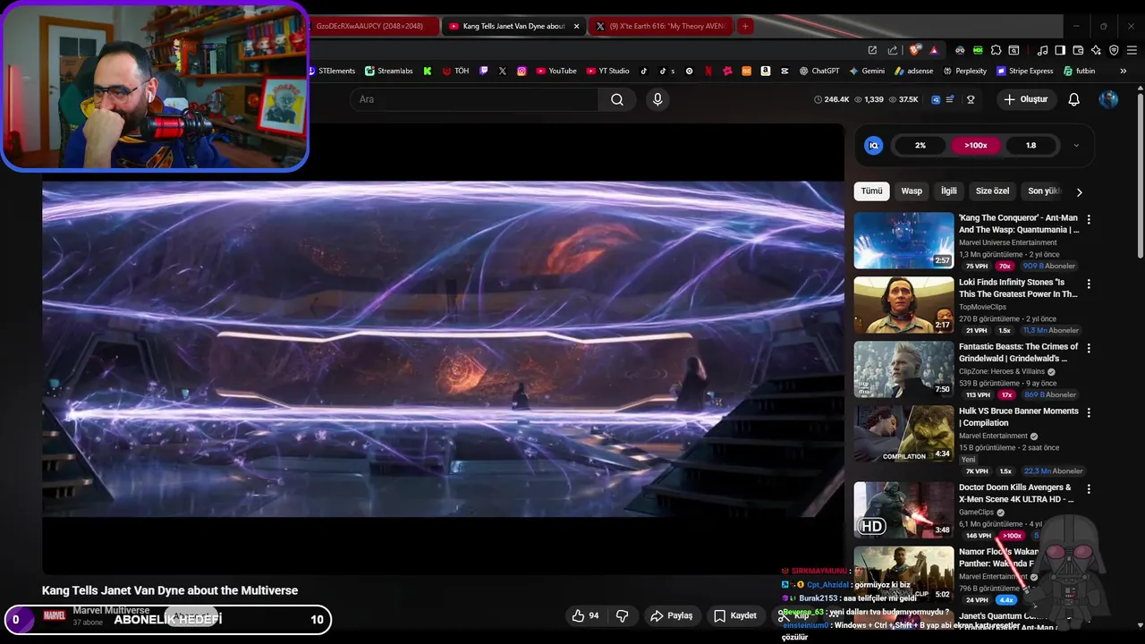This screenshot has width=1145, height=644.
Task: Click into the Ara search field
Action: click(474, 99)
